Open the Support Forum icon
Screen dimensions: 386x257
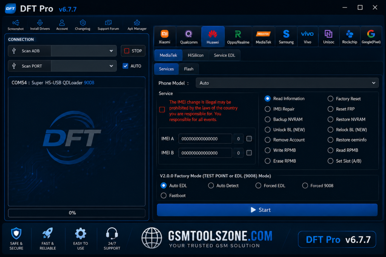pyautogui.click(x=108, y=23)
